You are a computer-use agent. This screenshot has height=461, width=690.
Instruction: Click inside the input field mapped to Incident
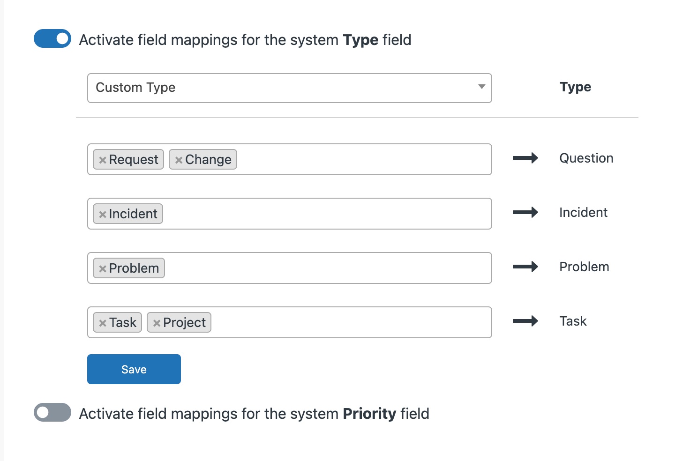tap(328, 214)
